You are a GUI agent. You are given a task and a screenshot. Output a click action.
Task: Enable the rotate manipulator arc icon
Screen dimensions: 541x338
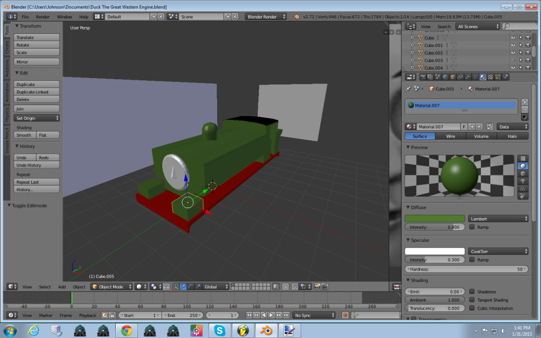coord(190,287)
